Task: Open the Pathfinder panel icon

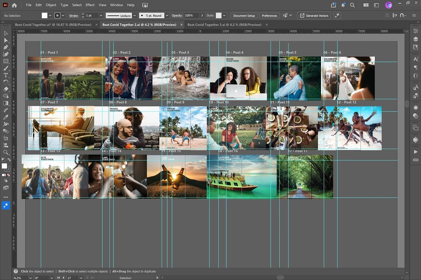Action: click(x=415, y=127)
